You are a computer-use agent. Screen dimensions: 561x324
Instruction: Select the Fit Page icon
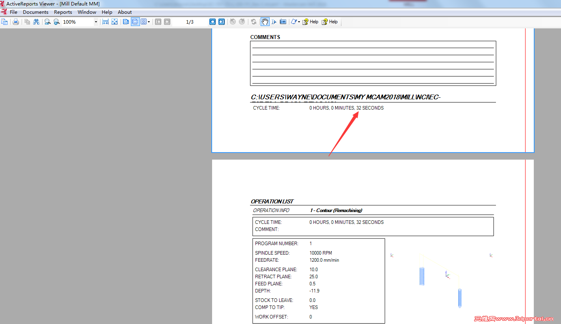pos(114,22)
